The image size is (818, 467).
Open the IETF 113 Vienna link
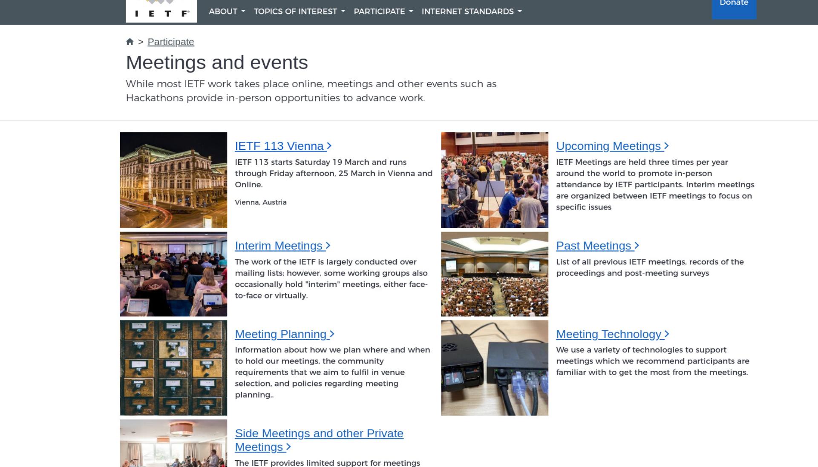click(x=283, y=146)
